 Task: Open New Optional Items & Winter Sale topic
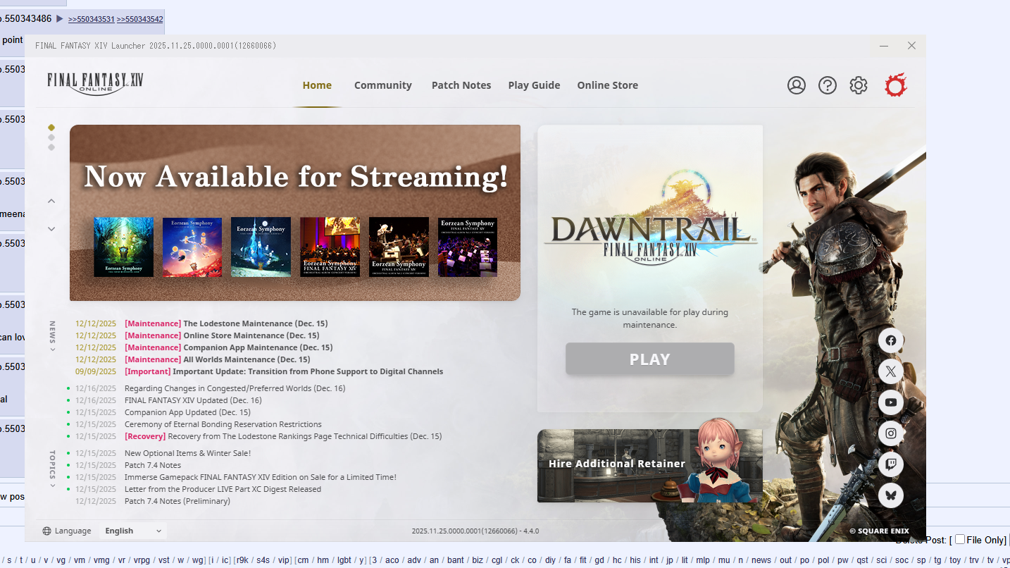[187, 453]
